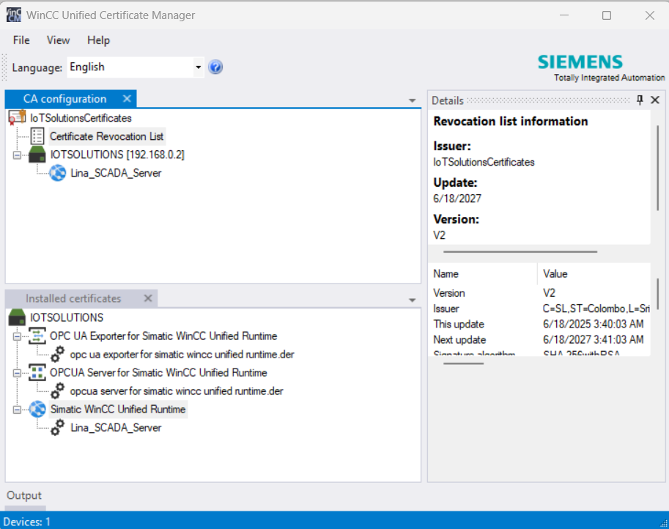Click the IOTSOLUTIONS [192.168.0.2] device icon
This screenshot has height=529, width=669.
pos(37,155)
